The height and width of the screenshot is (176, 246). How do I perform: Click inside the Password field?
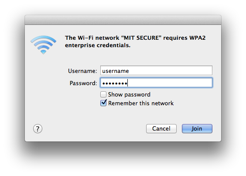pyautogui.click(x=156, y=83)
